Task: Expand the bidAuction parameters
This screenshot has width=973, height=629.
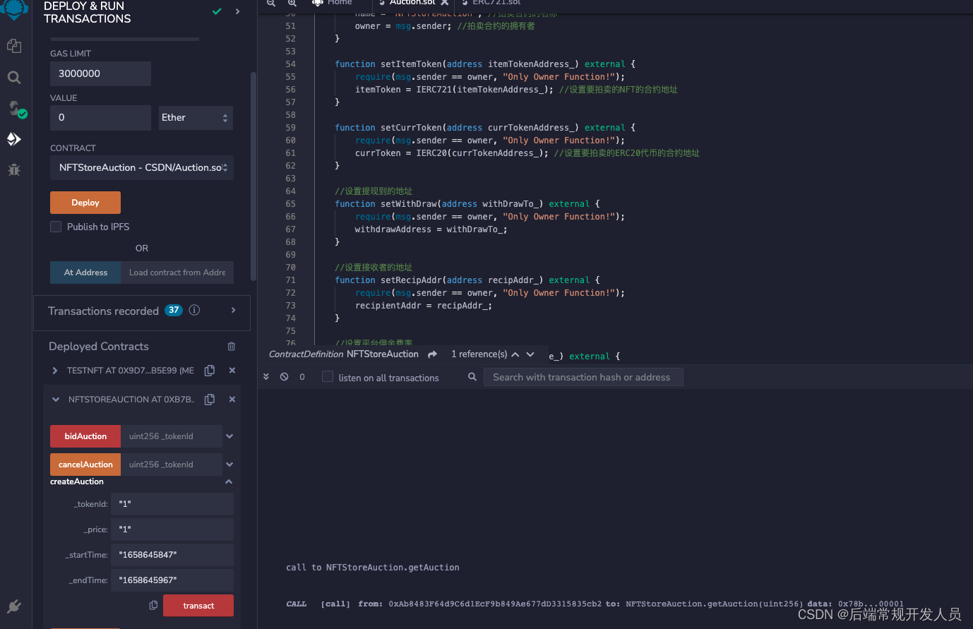Action: tap(229, 436)
